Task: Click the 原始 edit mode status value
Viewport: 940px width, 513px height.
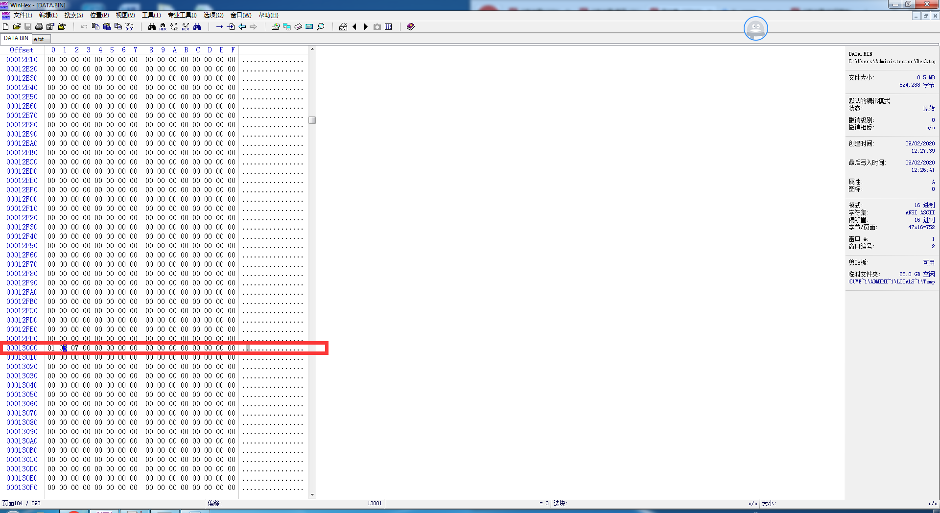Action: tap(929, 109)
